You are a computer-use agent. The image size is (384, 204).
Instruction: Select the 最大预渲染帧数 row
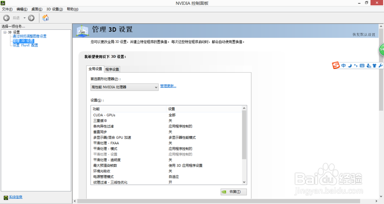click(x=166, y=165)
